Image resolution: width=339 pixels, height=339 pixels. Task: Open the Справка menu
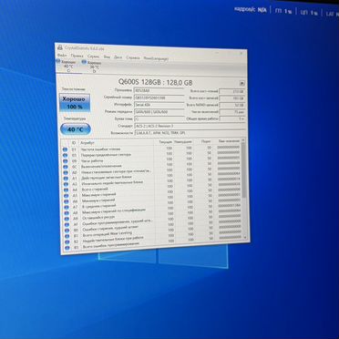133,57
